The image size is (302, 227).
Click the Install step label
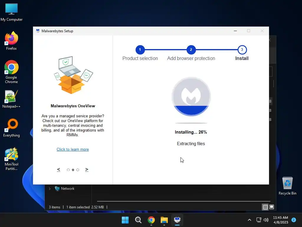(x=242, y=58)
